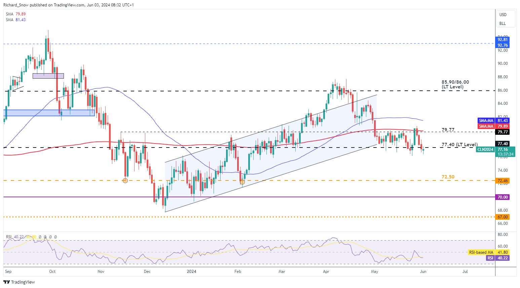520x288 pixels.
Task: Select the SMA 81.43 legend entry
Action: [15, 20]
